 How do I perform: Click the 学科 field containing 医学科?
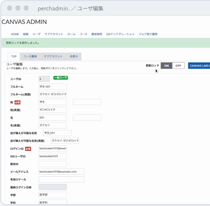53,202
